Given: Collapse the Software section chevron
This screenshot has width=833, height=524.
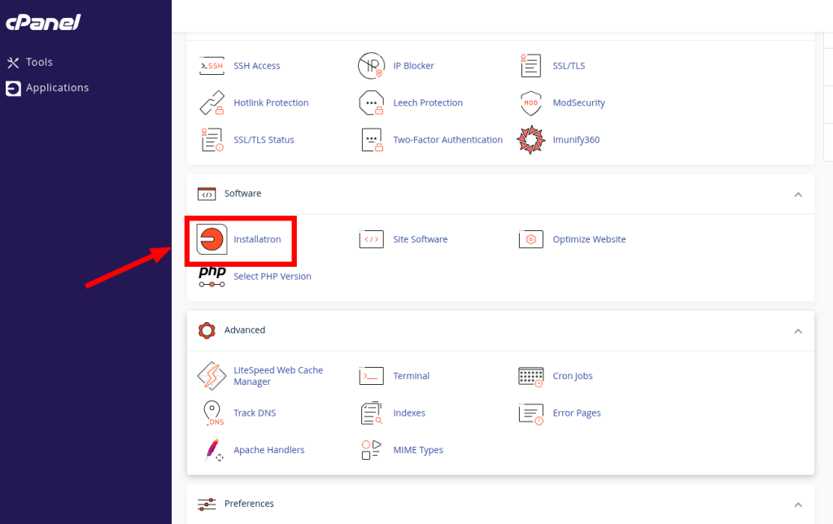Looking at the screenshot, I should (798, 194).
